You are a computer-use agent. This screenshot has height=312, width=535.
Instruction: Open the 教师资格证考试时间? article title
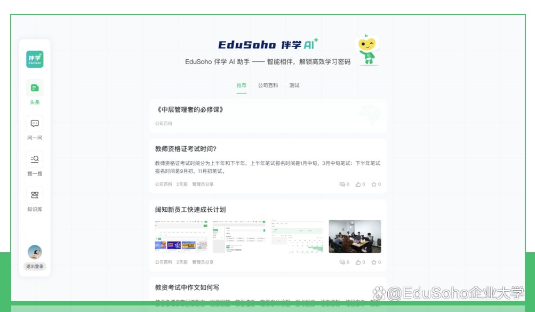pos(186,149)
